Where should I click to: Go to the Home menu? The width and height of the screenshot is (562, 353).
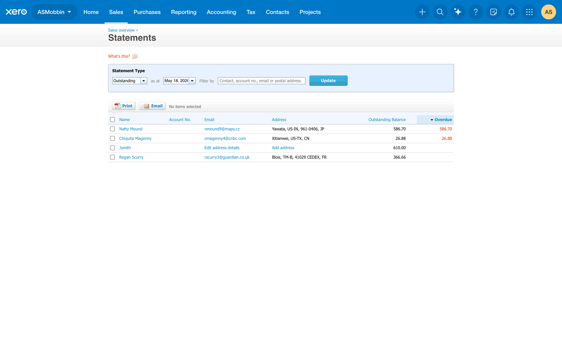coord(91,12)
